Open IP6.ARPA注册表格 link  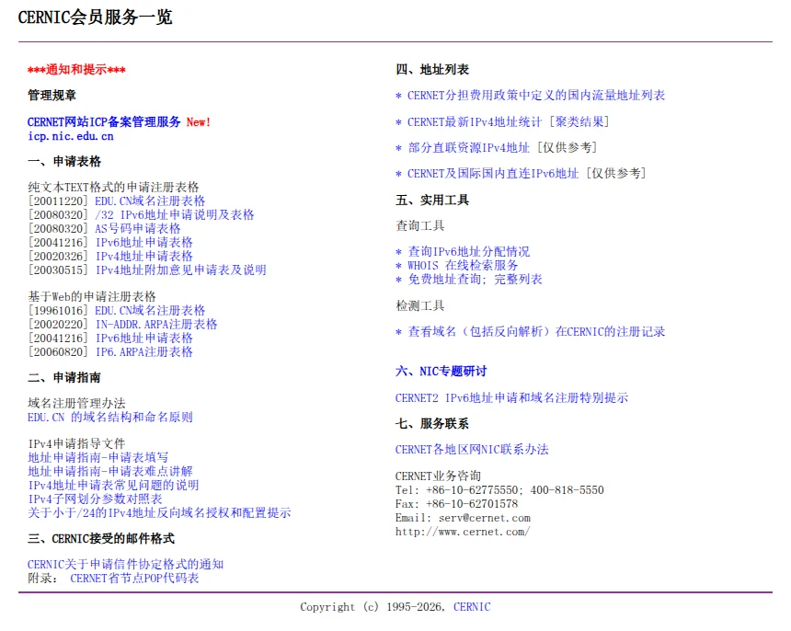(x=144, y=352)
